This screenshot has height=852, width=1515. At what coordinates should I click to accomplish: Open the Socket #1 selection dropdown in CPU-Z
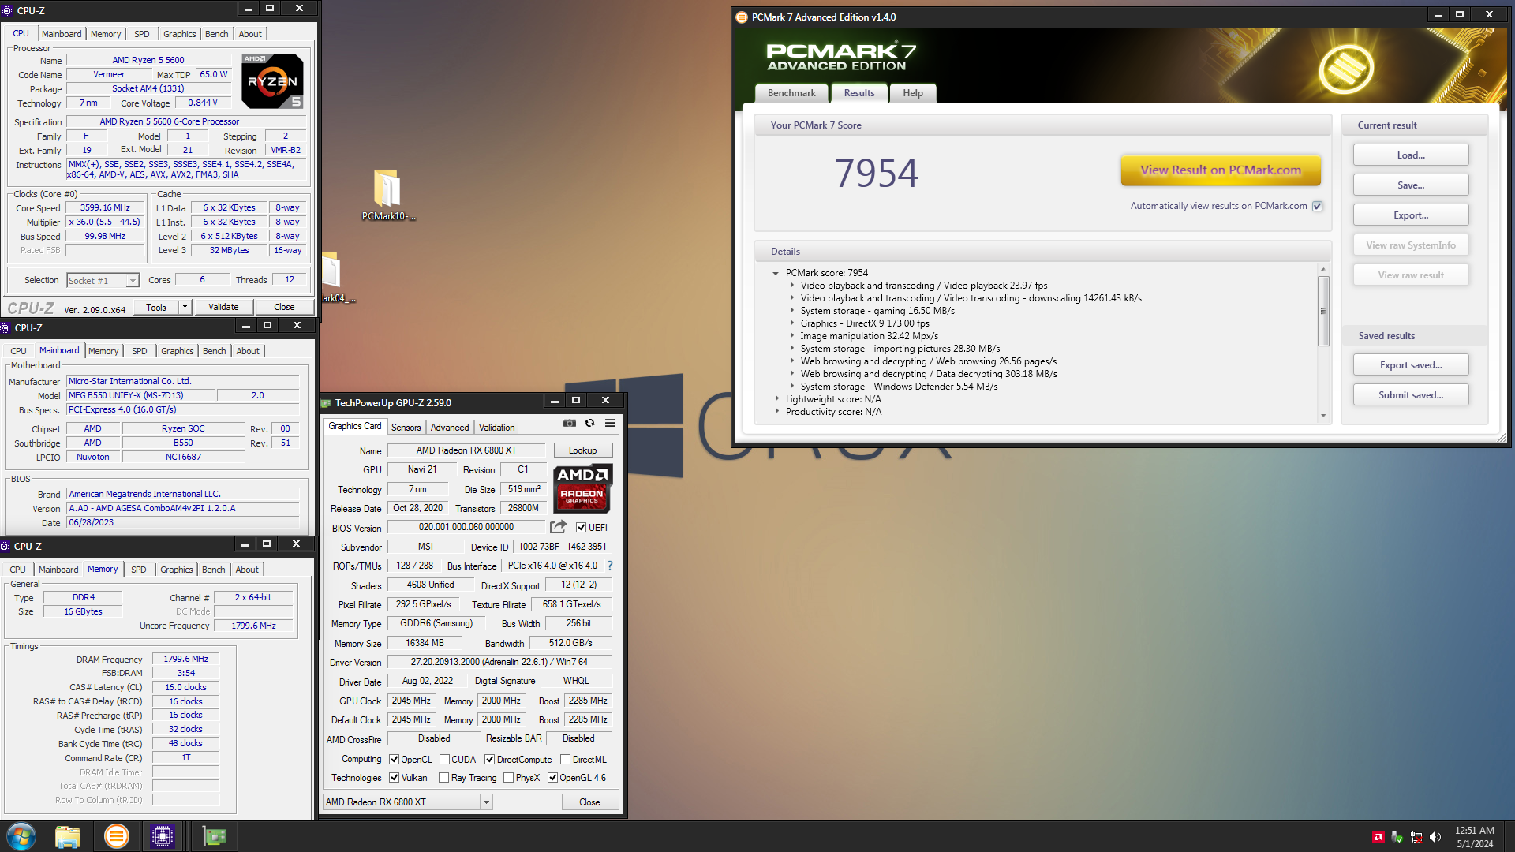(133, 281)
